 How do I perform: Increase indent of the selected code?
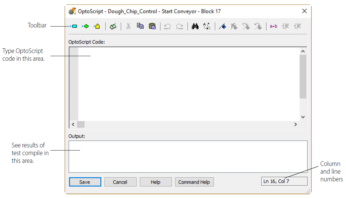(286, 26)
